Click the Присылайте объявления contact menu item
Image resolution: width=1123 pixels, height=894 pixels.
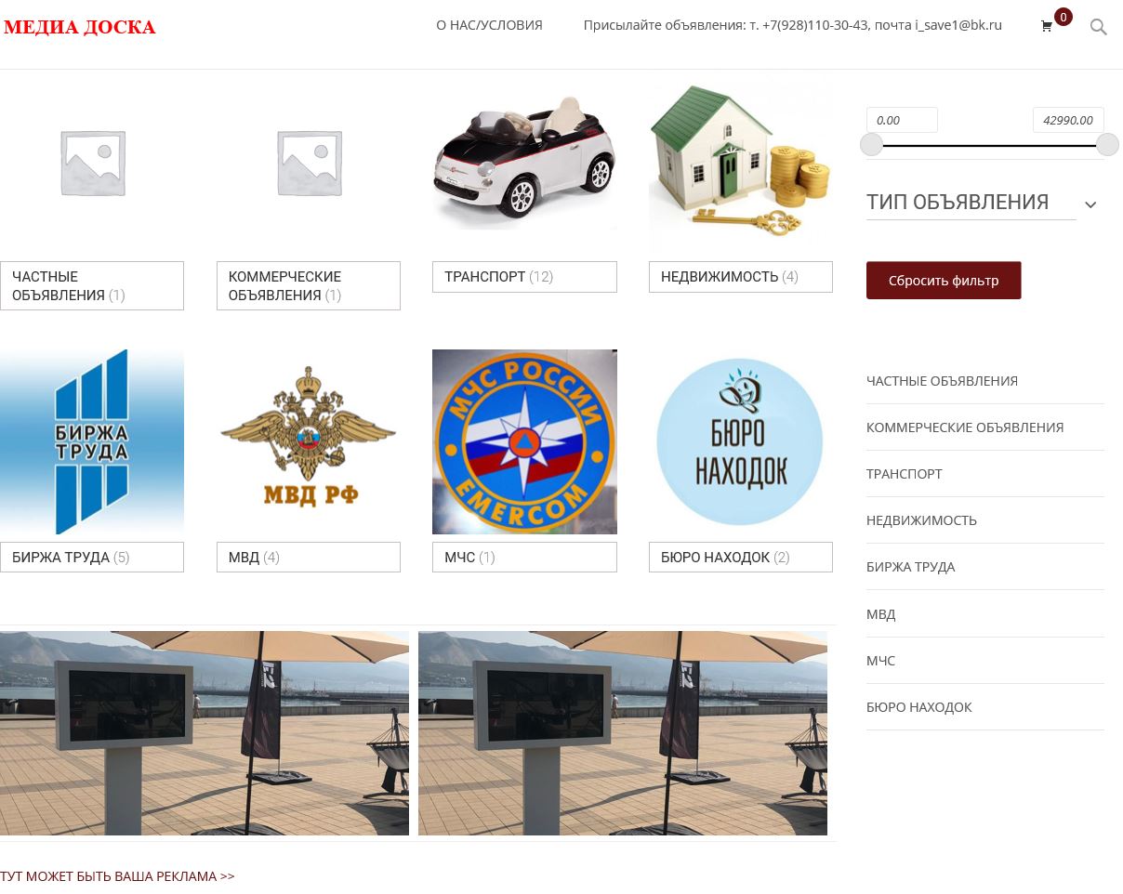point(793,25)
